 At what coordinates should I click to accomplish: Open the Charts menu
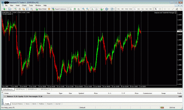24,5
